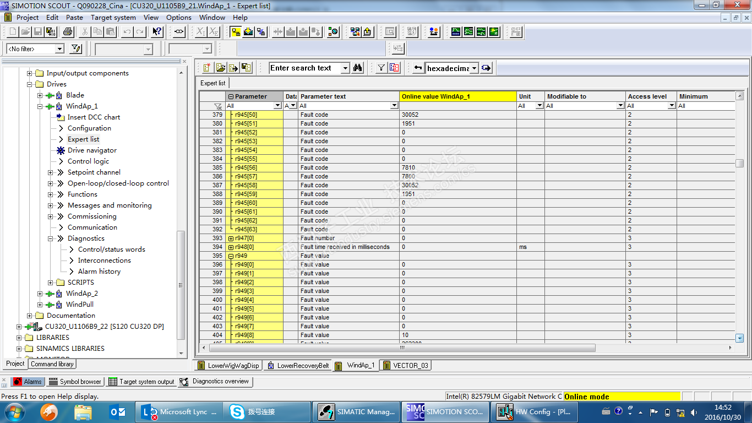
Task: Click the accessible nodes icon with green circle
Action: pyautogui.click(x=333, y=32)
